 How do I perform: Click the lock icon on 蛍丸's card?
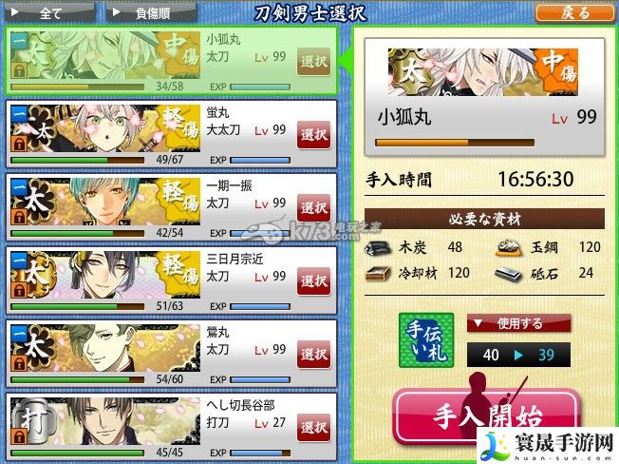pos(19,144)
